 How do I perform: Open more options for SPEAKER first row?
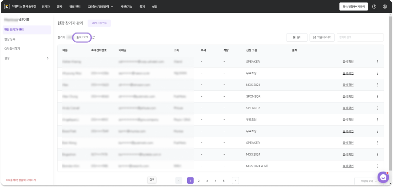point(378,62)
